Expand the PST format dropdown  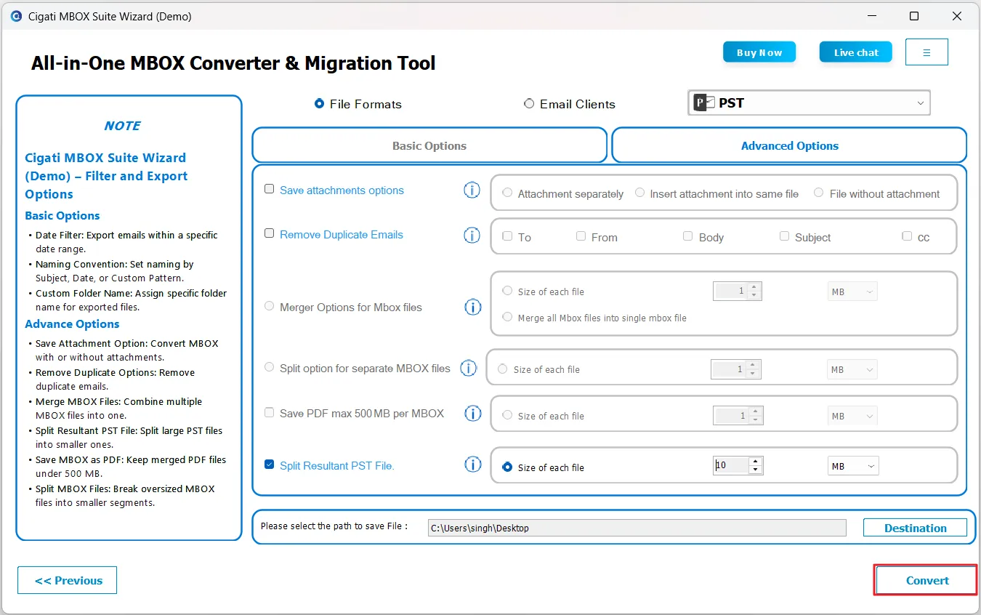pyautogui.click(x=920, y=103)
